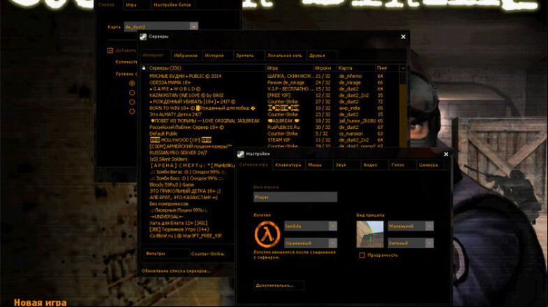
Task: Select the Без компромиссов server row
Action: (x=188, y=204)
